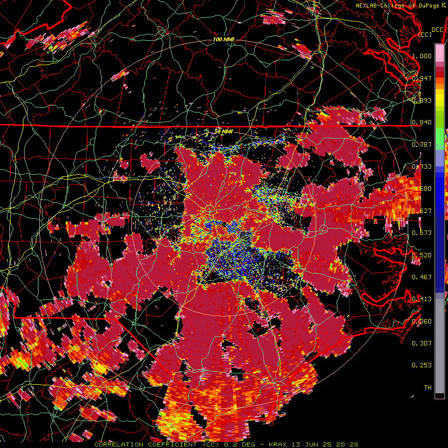This screenshot has width=448, height=448.
Task: Click the 0.680 scale value
Action: coord(422,189)
